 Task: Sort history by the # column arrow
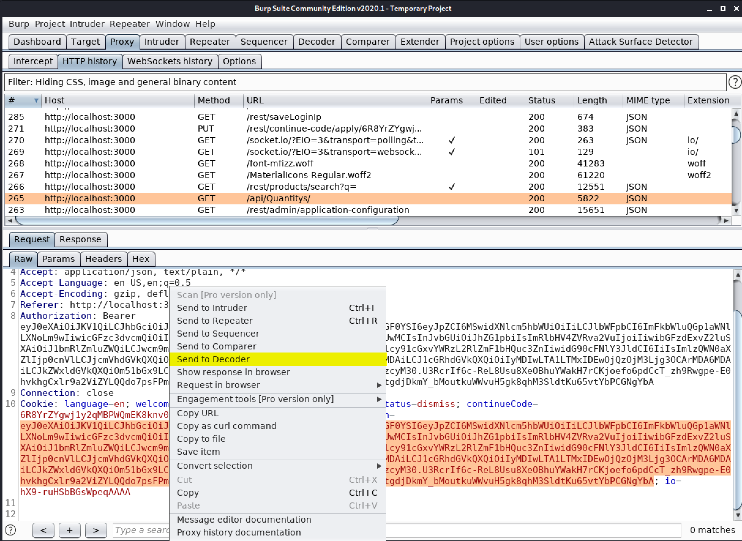36,101
